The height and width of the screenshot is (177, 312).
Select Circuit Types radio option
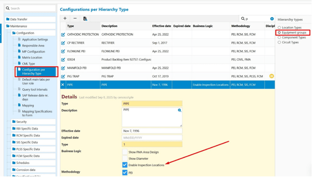point(279,42)
